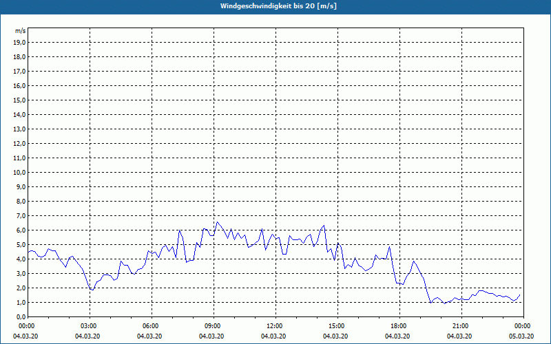The width and height of the screenshot is (551, 344).
Task: Click the 0,0 y-axis origin label
Action: coord(21,316)
